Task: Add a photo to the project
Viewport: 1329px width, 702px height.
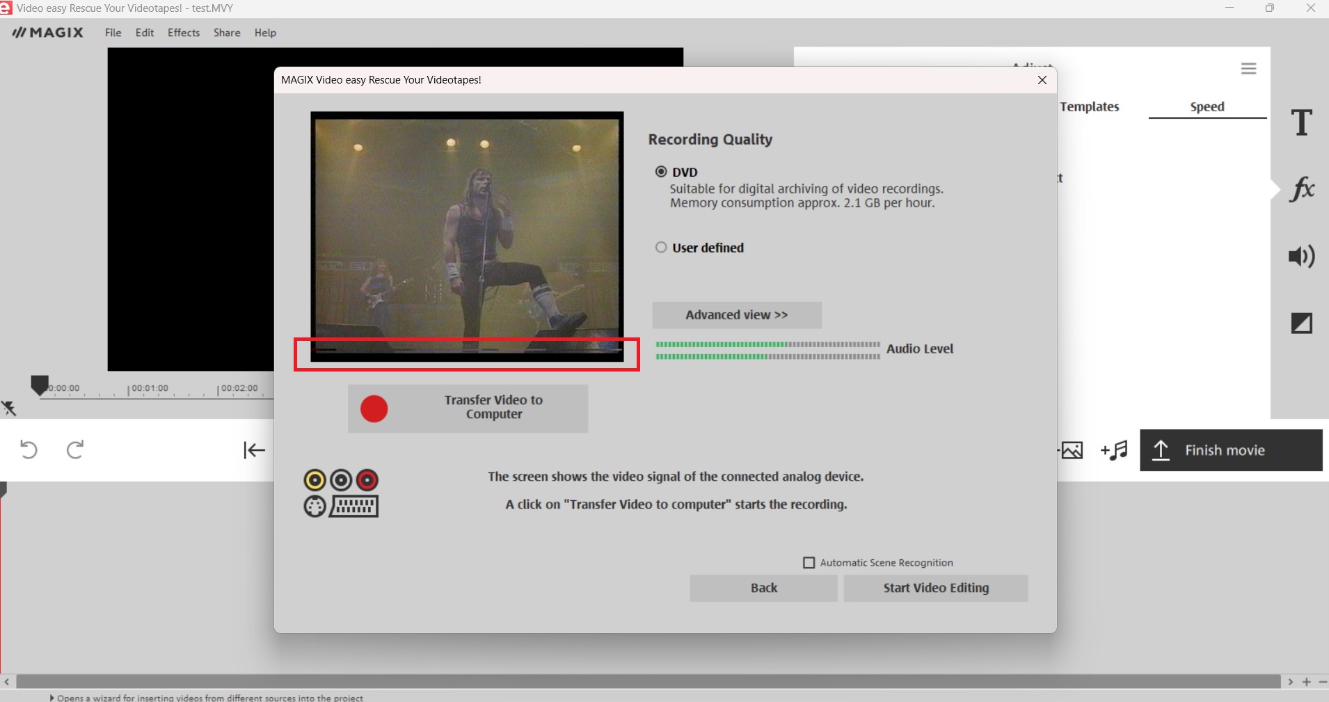Action: [1072, 450]
